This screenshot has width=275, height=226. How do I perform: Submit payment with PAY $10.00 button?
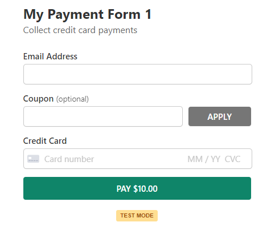tap(137, 188)
